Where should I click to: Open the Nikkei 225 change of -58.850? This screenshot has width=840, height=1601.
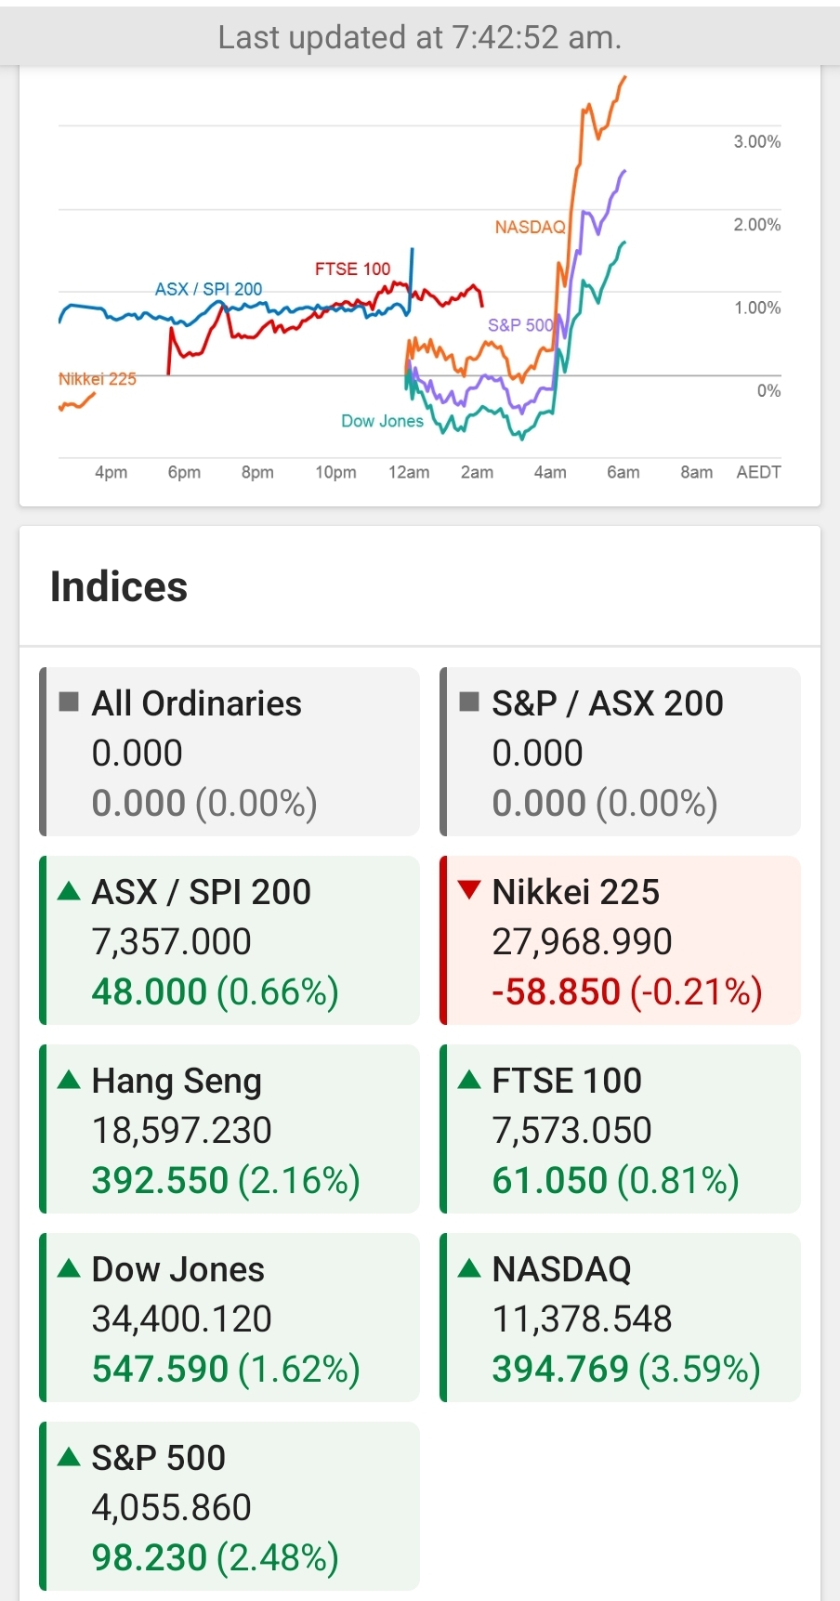[556, 992]
